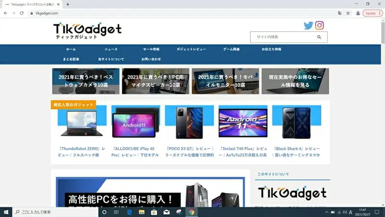Screen dimensions: 385x217
Task: Click the Black Shark 4 phone thumbnail
Action: (296, 122)
